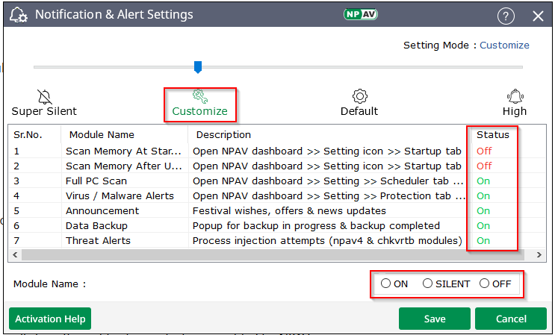Open Activation Help
Viewport: 555px width, 335px height.
[x=50, y=319]
